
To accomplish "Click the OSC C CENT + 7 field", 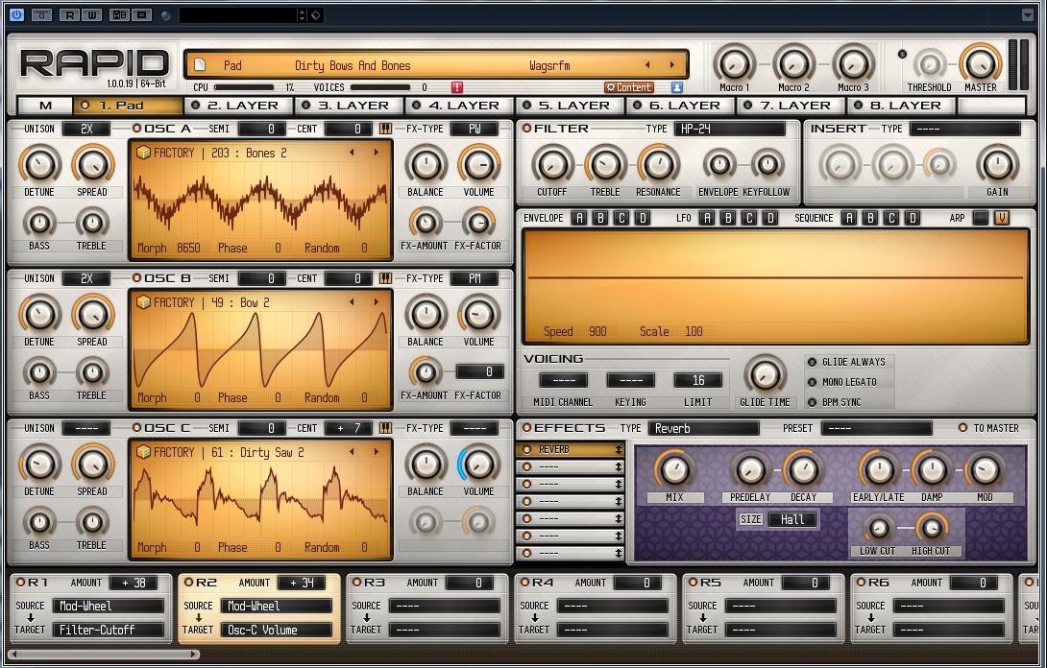I will [x=350, y=428].
